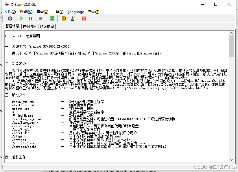This screenshot has height=172, width=238.
Task: Click the vertical scrollbar thumb
Action: coord(231,46)
